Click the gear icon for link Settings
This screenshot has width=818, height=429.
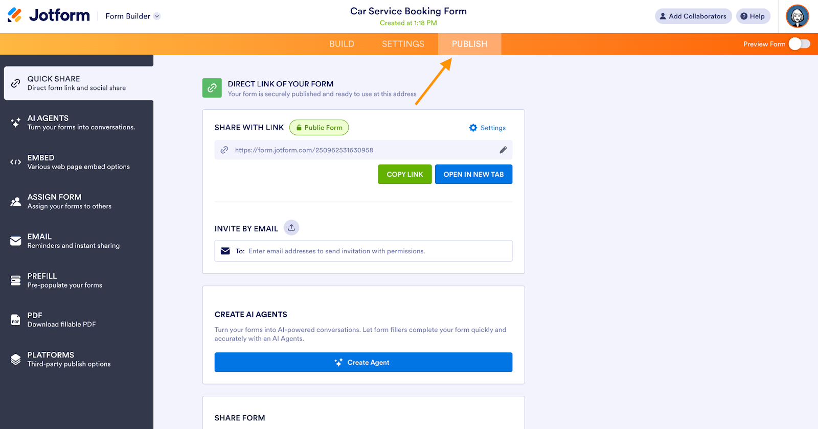(473, 128)
